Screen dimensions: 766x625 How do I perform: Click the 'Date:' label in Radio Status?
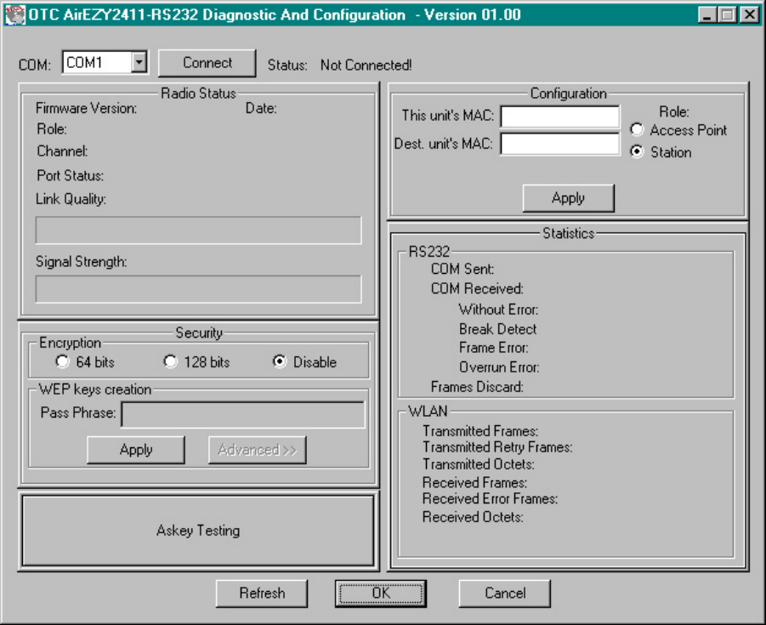pos(261,108)
